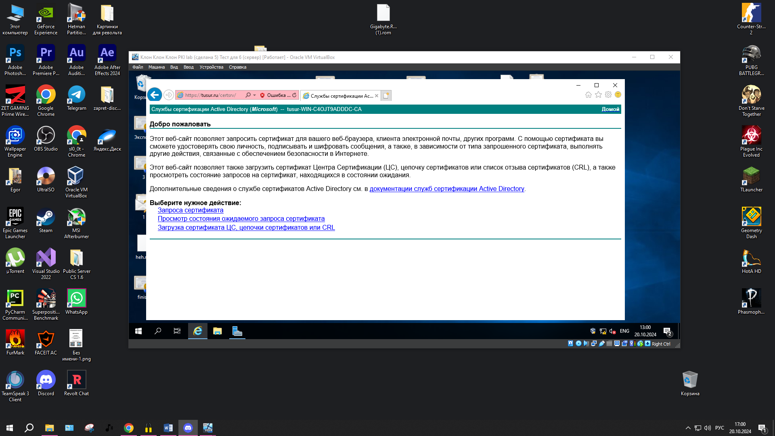Open VirtualBox 'Файл' menu
Image resolution: width=775 pixels, height=436 pixels.
pos(138,67)
